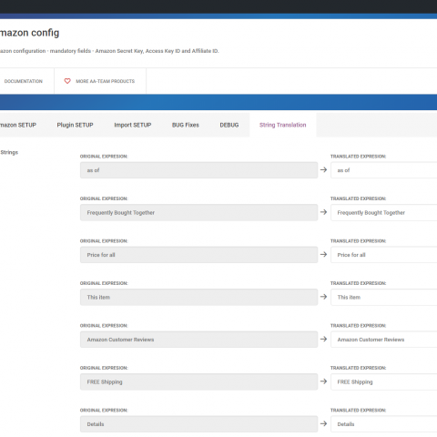
Task: Click original field 'This item'
Action: 198,297
